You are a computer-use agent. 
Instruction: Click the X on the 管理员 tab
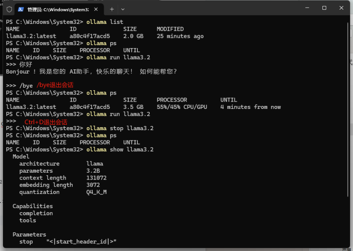pos(96,9)
